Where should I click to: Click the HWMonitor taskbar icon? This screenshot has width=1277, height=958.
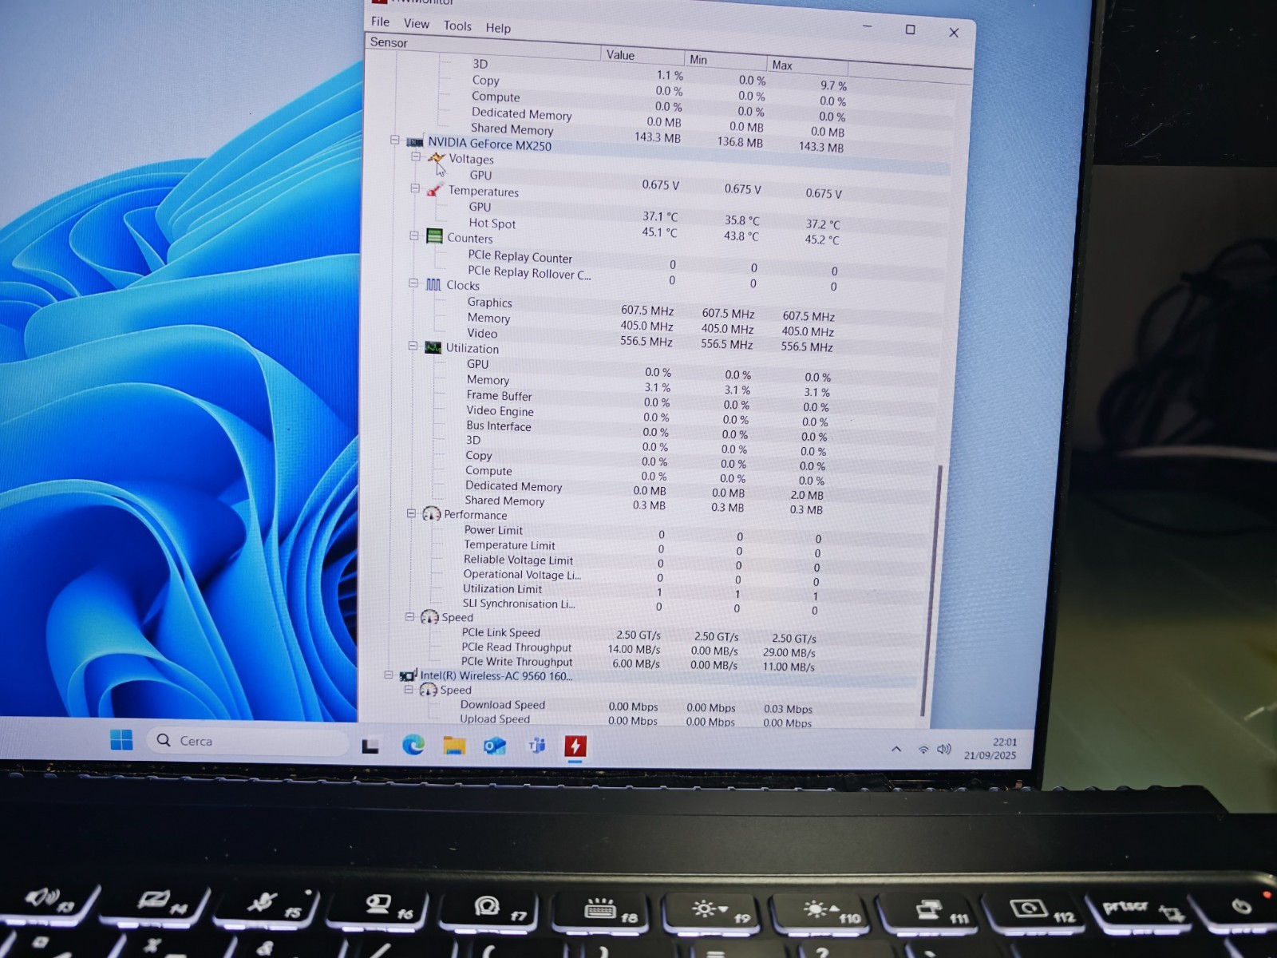pos(575,746)
